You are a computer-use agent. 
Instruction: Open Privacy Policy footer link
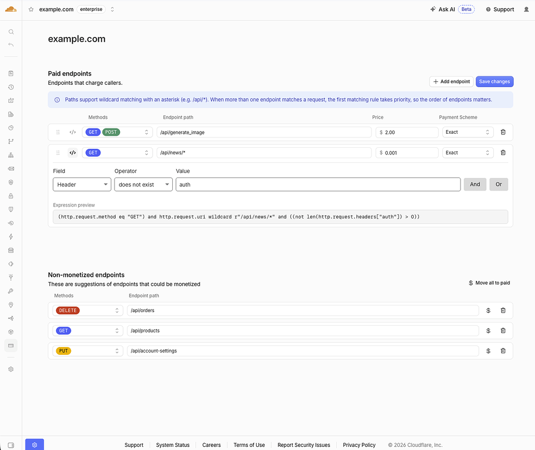coord(359,445)
